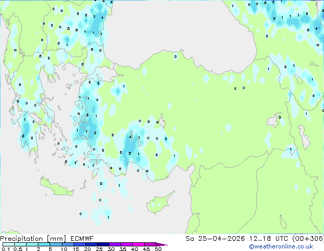Click the 5–10 mm legend swatch
Image resolution: width=324 pixels, height=251 pixels.
(56, 244)
